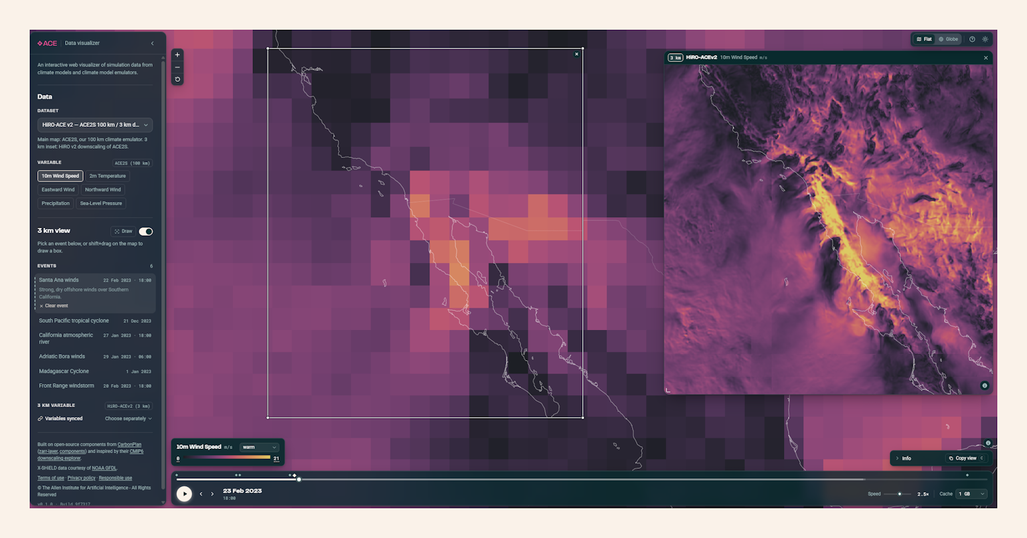This screenshot has width=1027, height=538.
Task: Reset the map view
Action: coord(177,80)
